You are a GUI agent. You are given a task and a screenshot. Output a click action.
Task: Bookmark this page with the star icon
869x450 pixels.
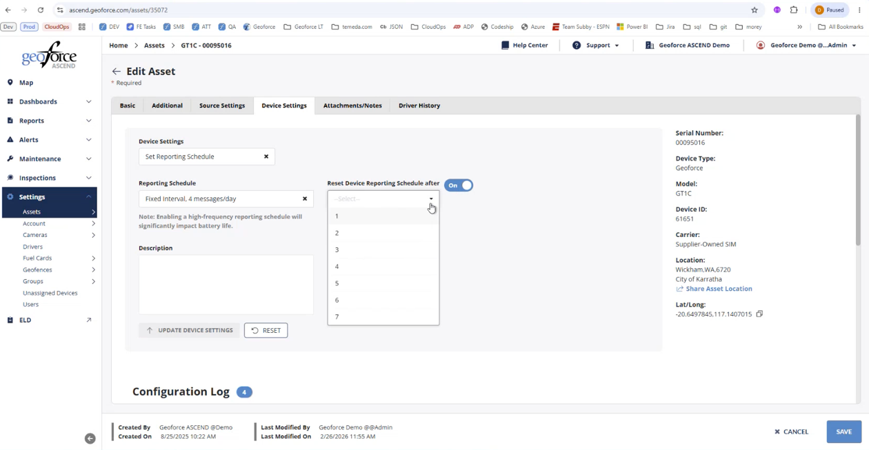point(755,10)
